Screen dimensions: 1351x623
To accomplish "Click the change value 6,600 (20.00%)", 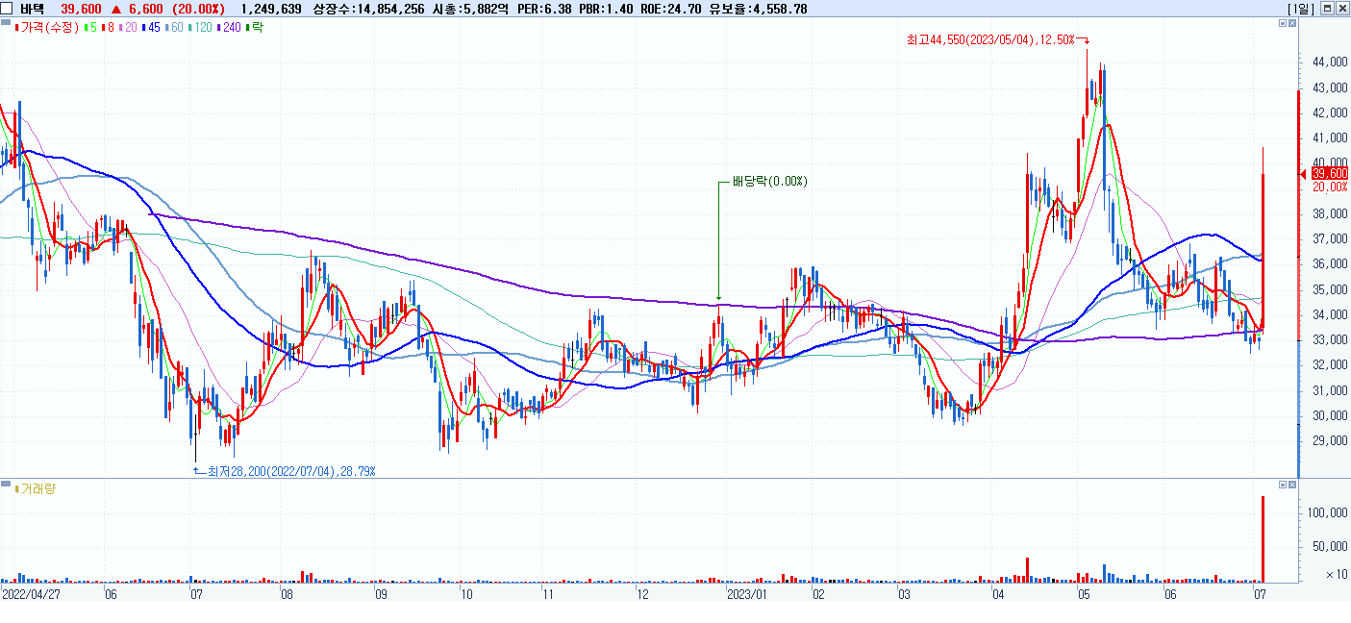I will click(175, 9).
